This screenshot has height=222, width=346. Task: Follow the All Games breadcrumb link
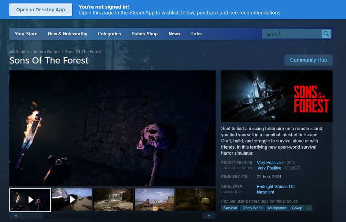tap(19, 52)
